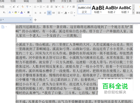This screenshot has width=140, height=103.
Task: Click the line spacing icon
Action: tap(59, 13)
